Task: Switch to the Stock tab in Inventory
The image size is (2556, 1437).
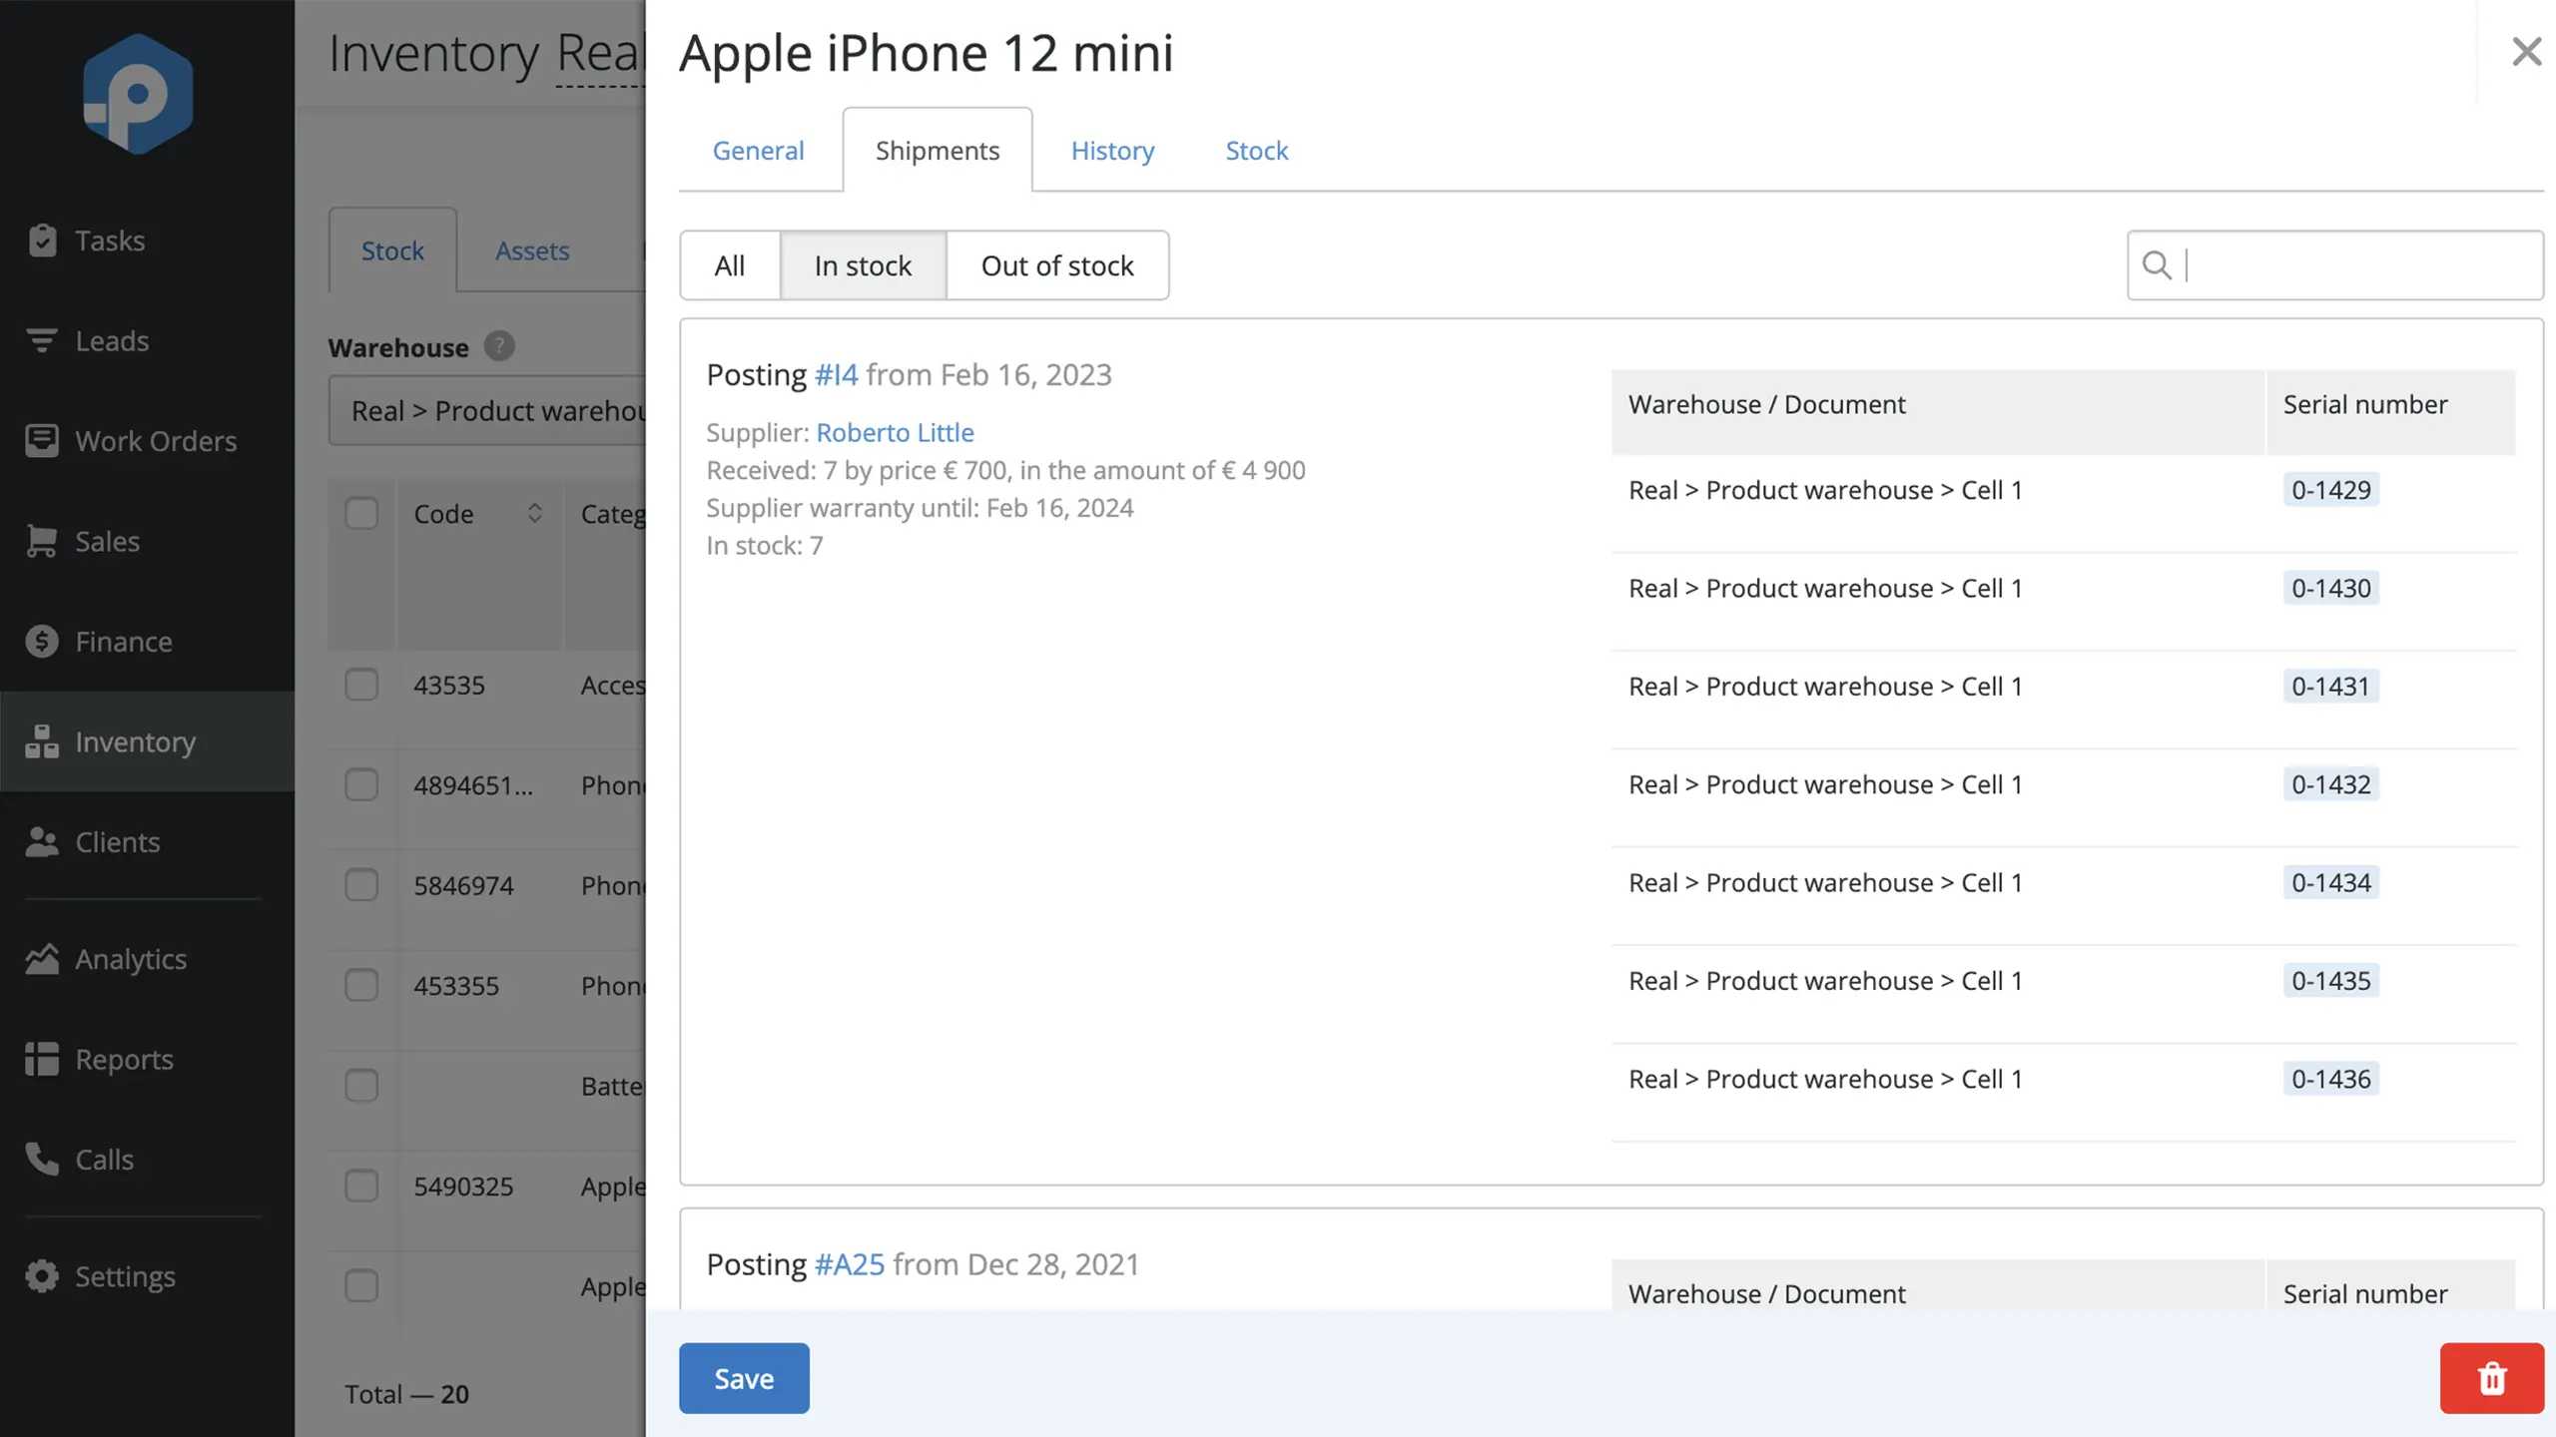Action: 392,250
